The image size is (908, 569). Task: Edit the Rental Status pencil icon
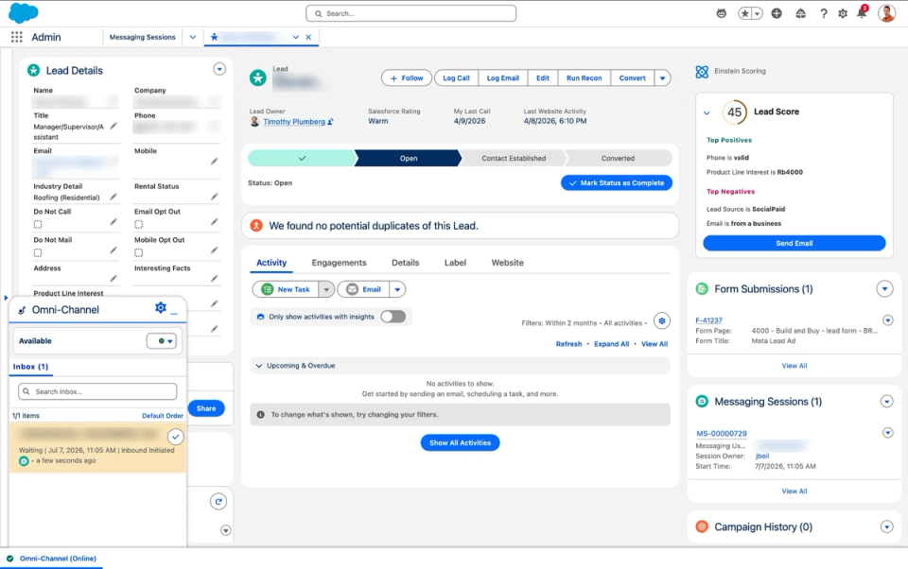pyautogui.click(x=215, y=197)
